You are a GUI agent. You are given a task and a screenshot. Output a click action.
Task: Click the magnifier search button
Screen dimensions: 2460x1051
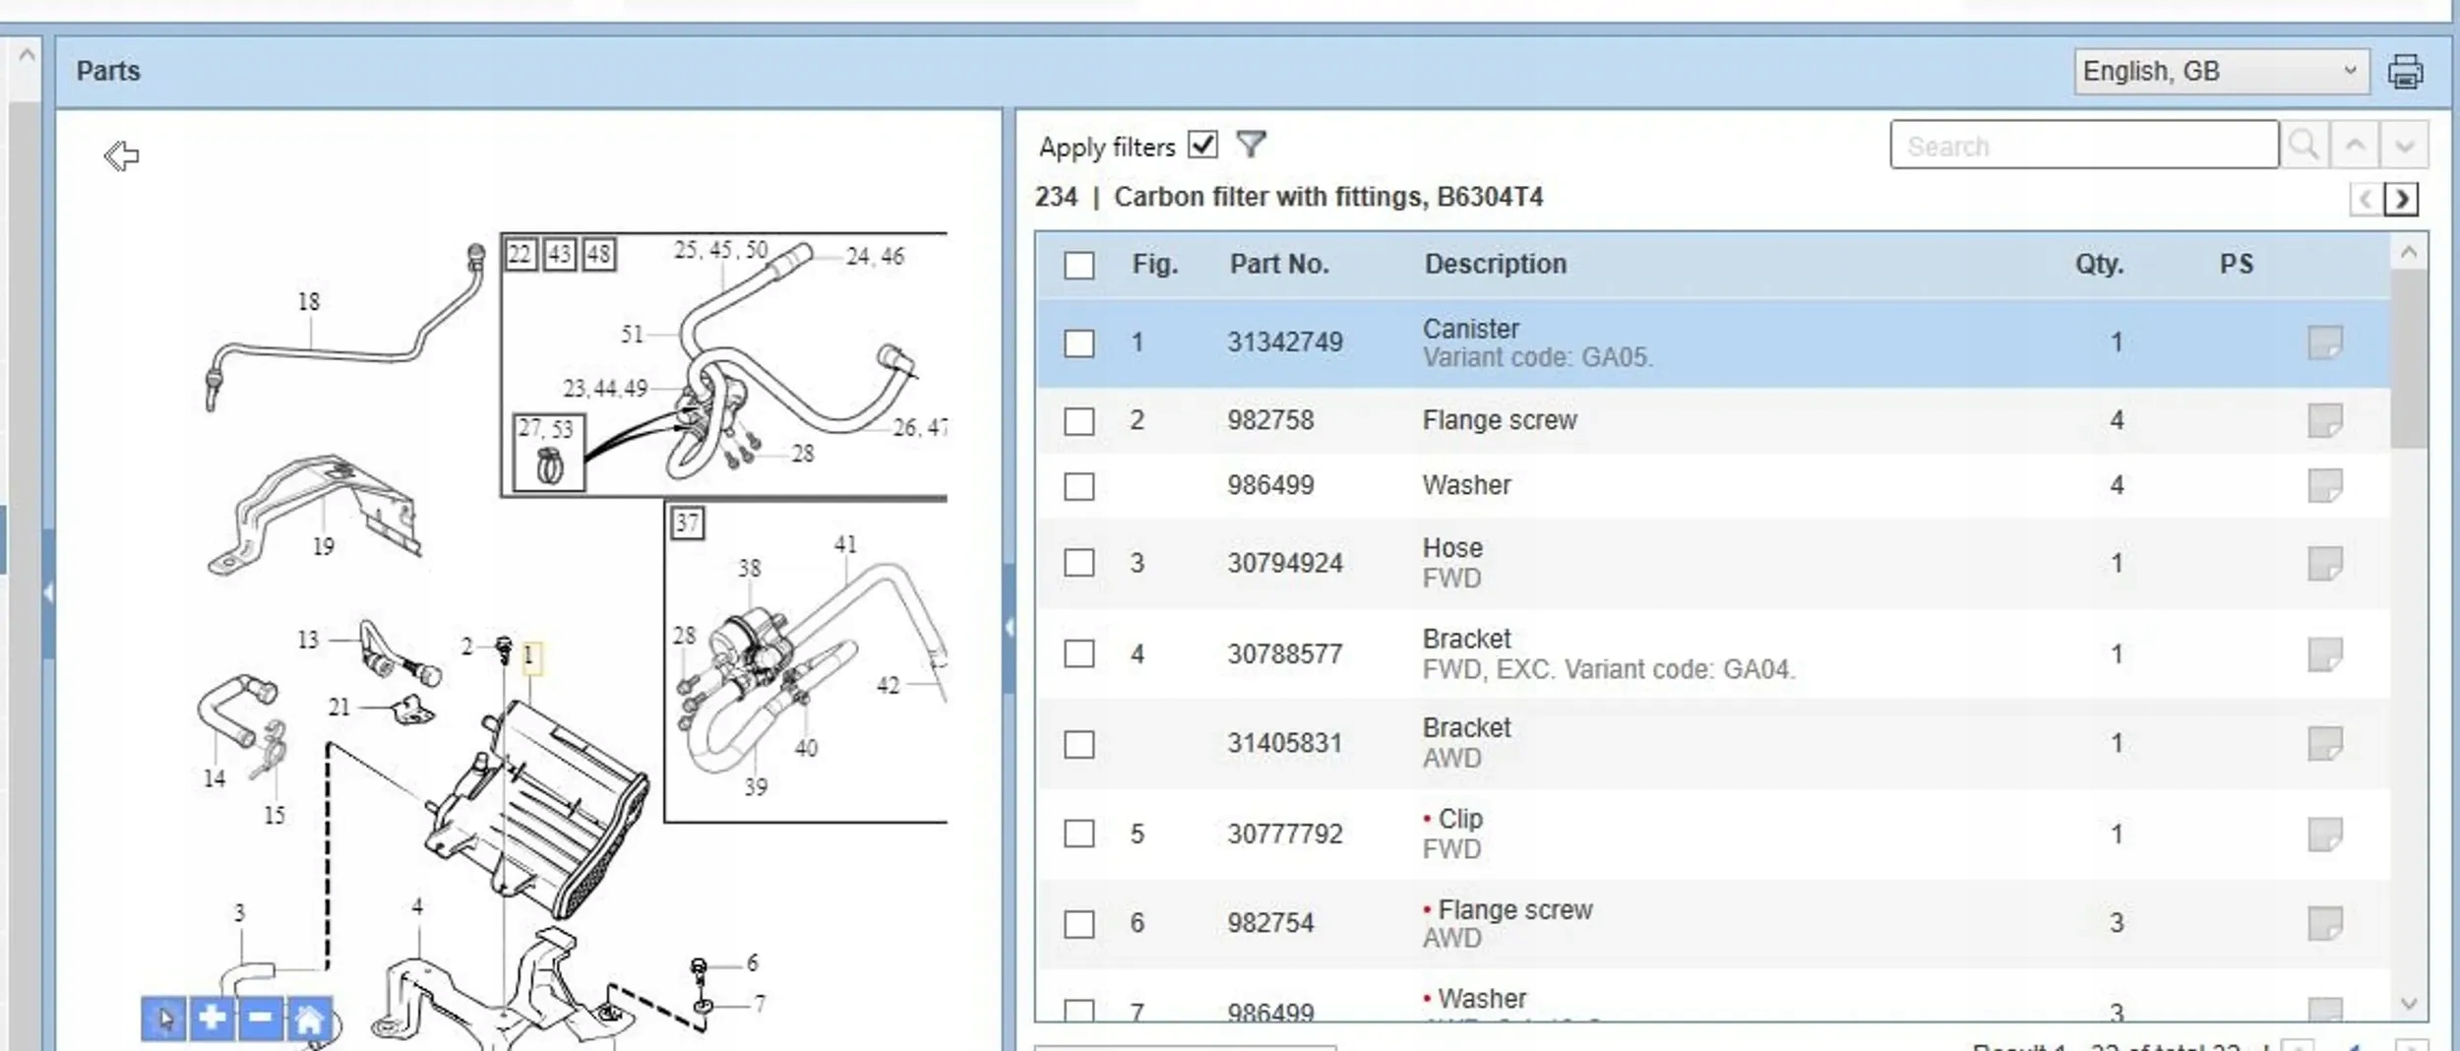(2305, 146)
